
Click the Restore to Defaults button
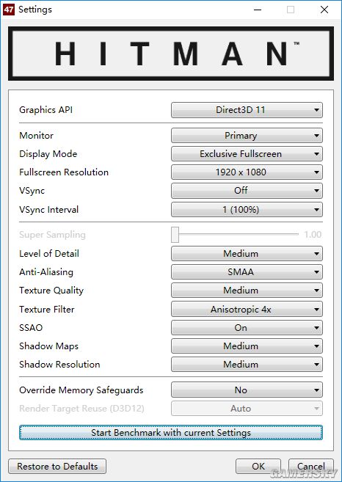[57, 467]
